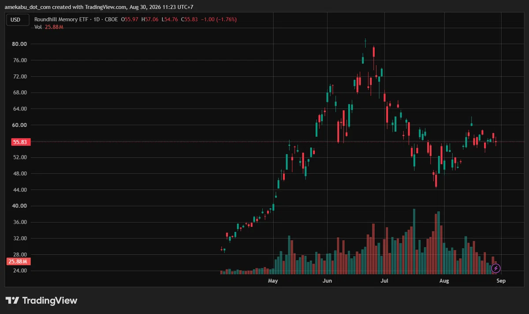Viewport: 529px width, 314px height.
Task: Click the Roundhill Memory ETF symbol title
Action: [61, 20]
